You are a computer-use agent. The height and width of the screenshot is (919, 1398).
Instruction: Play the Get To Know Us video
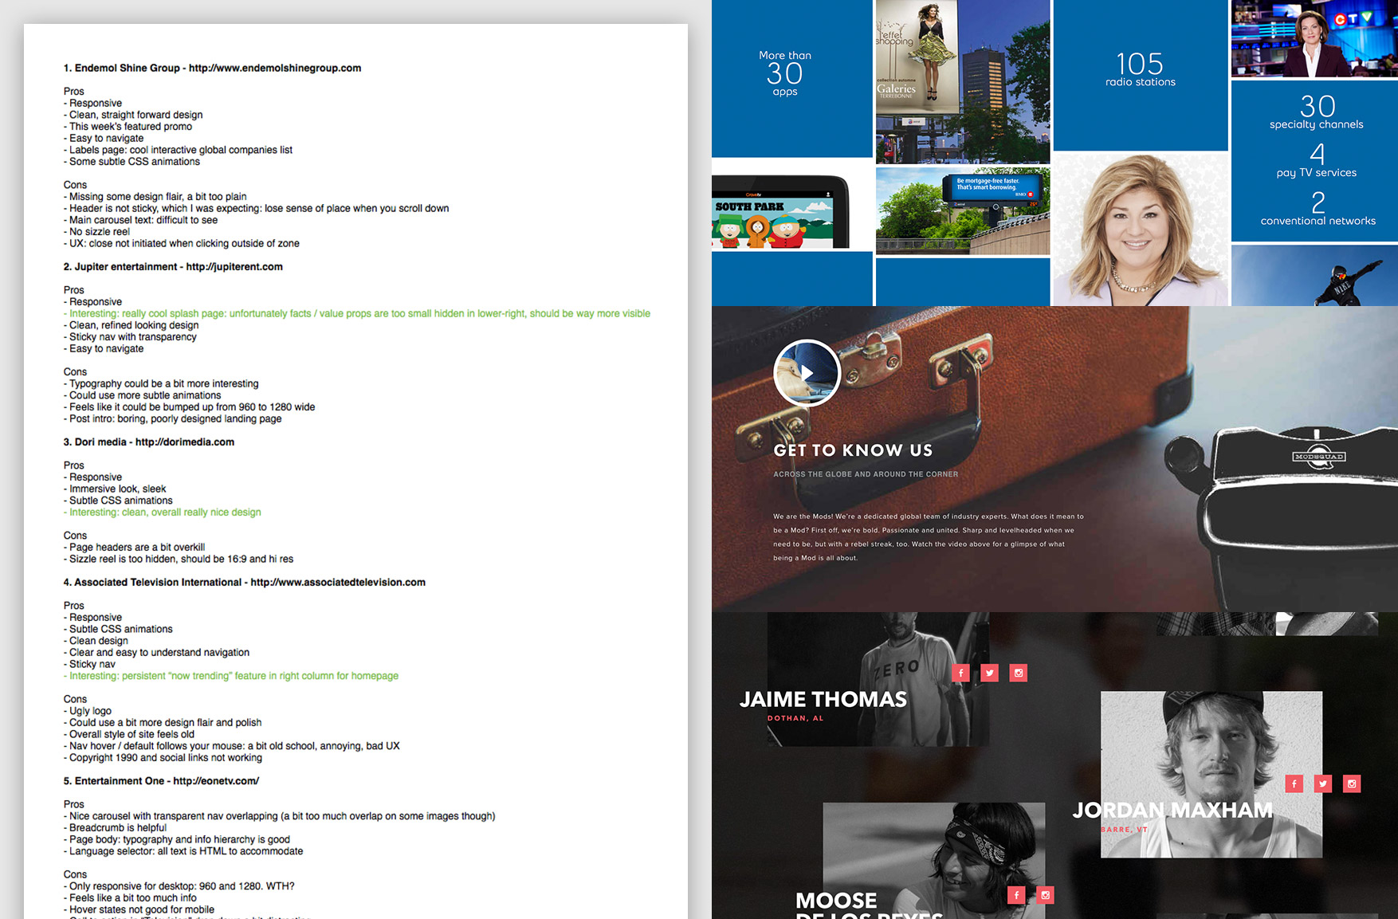[x=807, y=373]
